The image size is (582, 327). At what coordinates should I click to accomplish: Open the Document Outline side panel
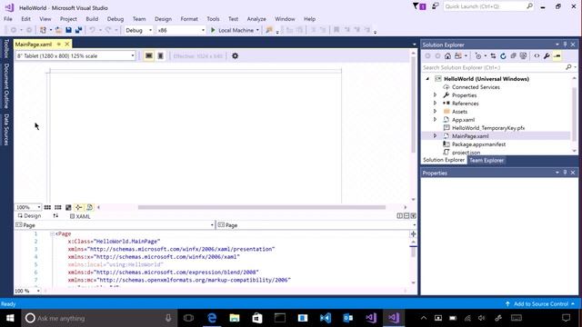6,85
